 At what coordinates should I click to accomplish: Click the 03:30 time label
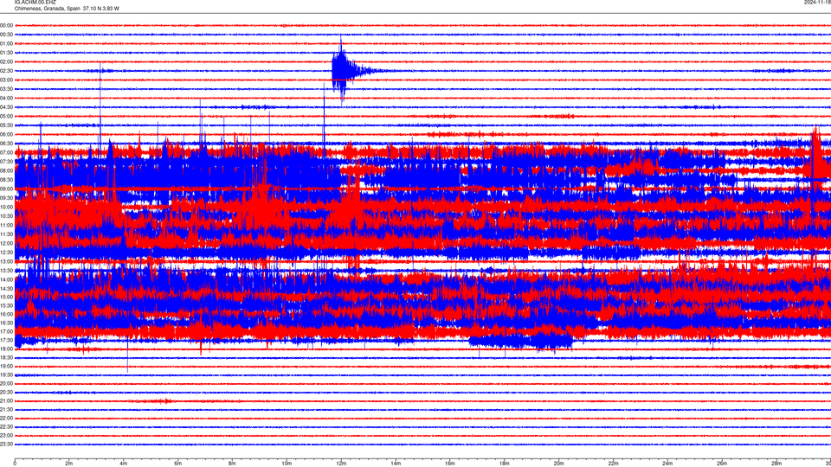pyautogui.click(x=6, y=89)
